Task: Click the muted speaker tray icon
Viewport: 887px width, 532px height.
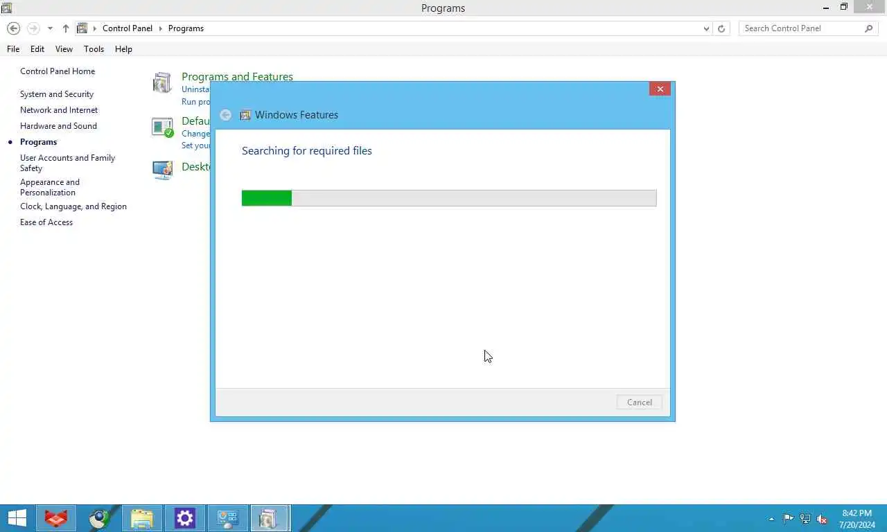Action: click(x=822, y=519)
